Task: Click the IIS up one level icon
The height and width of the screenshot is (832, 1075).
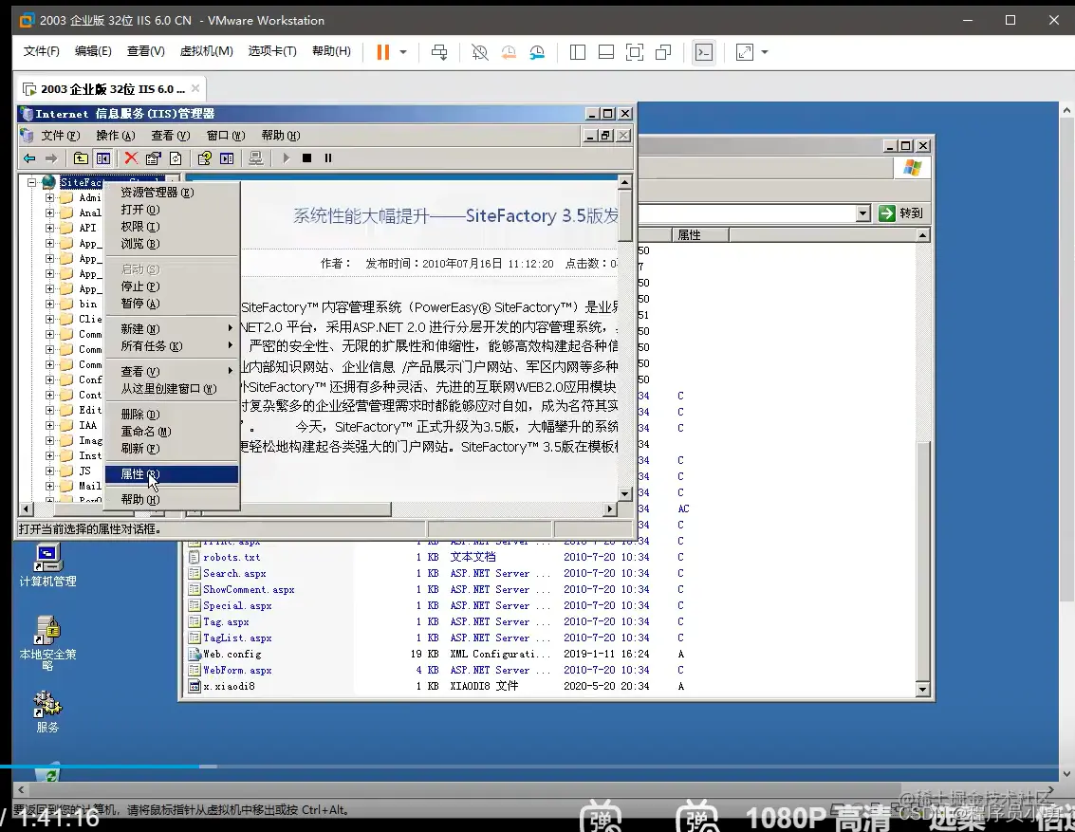Action: 81,158
